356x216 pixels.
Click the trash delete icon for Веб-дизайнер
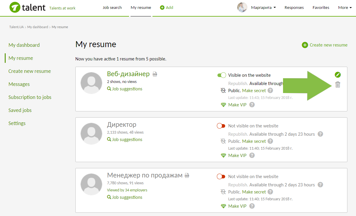coord(338,85)
